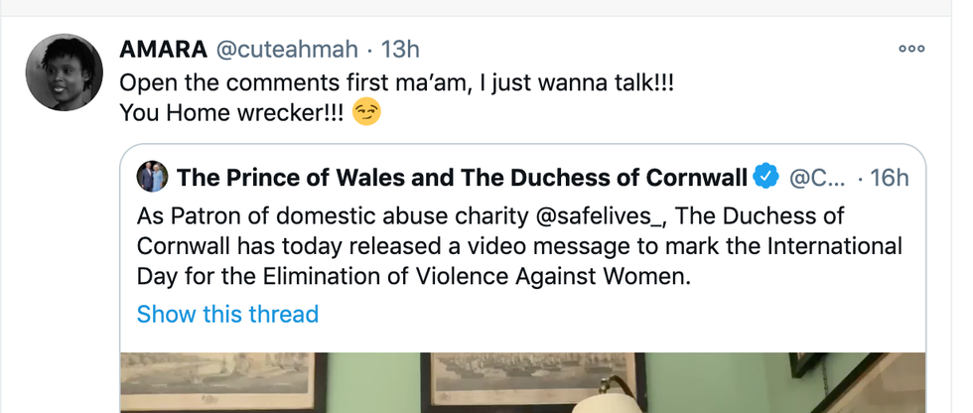Click the 'You Home wrecker!!!' text

(x=230, y=114)
